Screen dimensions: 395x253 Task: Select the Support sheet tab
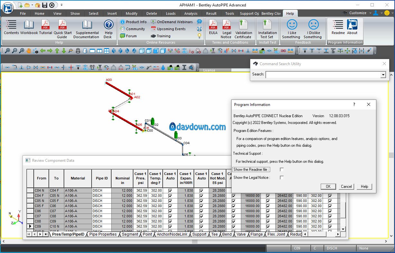coord(199,234)
